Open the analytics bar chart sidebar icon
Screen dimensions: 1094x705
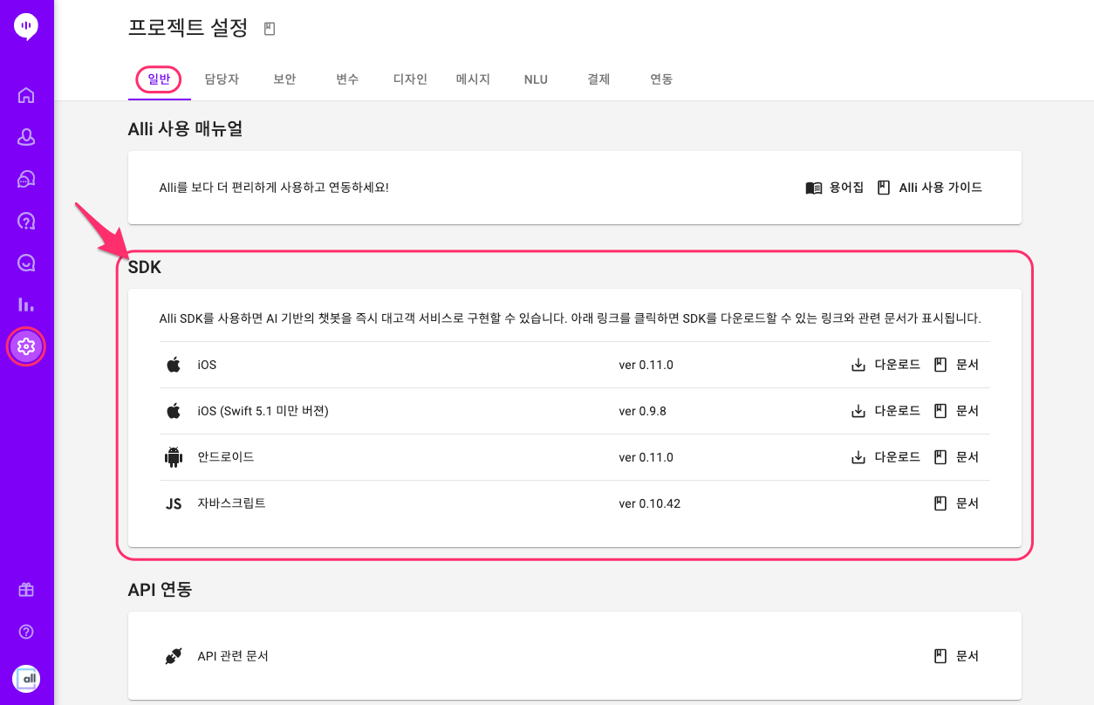coord(26,305)
